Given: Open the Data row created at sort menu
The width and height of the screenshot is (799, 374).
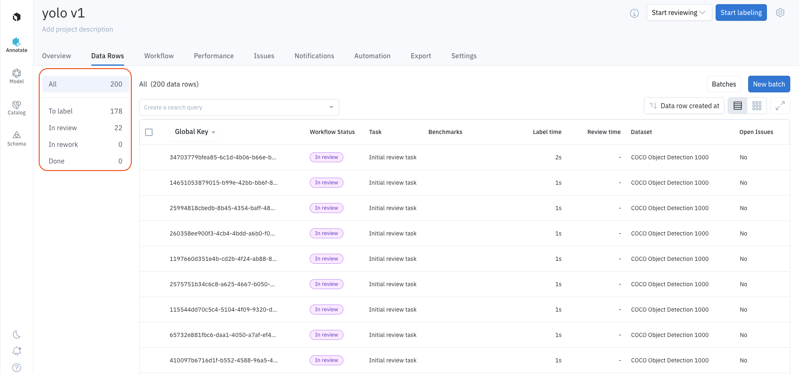Looking at the screenshot, I should tap(684, 106).
